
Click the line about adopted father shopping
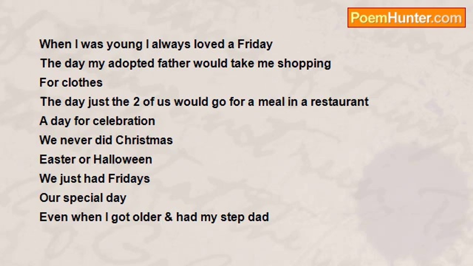click(x=186, y=64)
